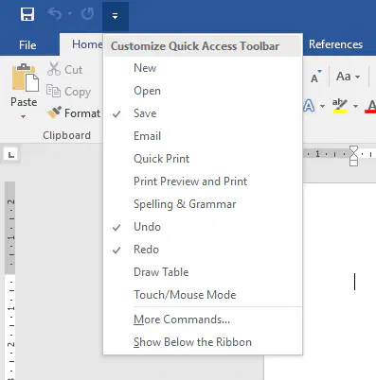Click in the document page area

339,282
